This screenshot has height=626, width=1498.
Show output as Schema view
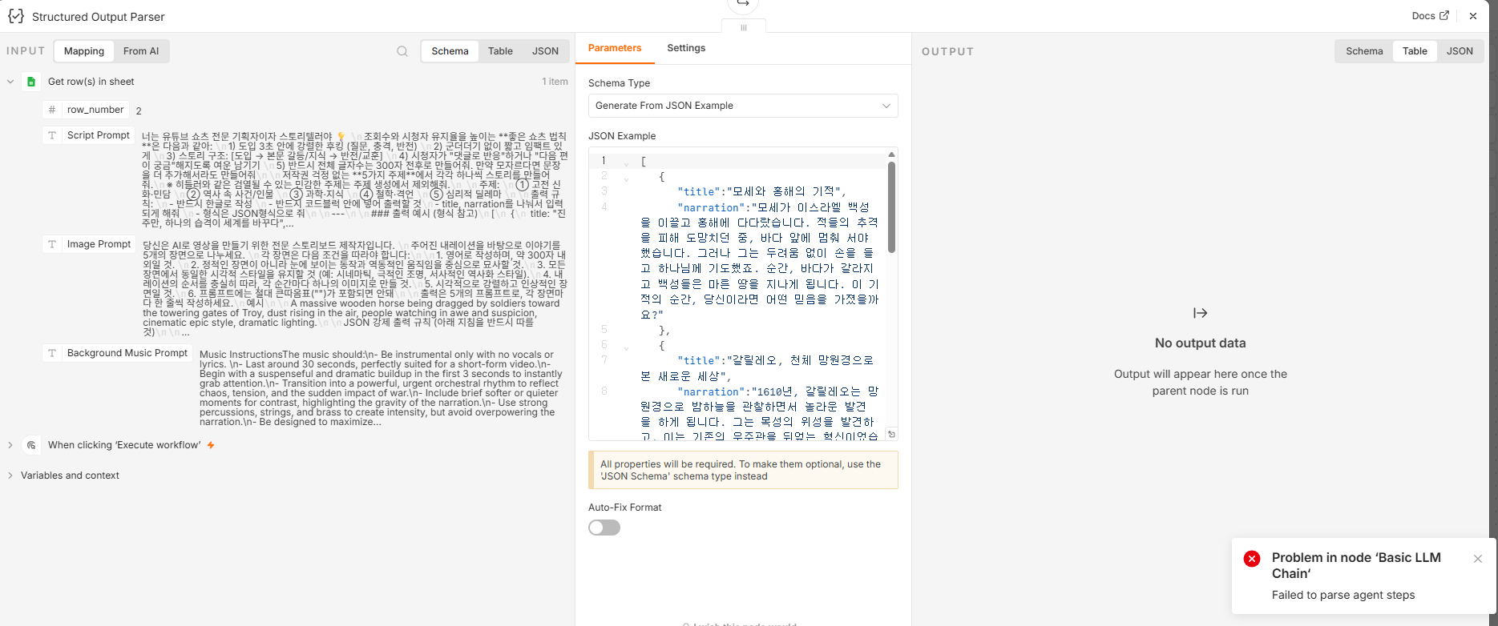1364,51
